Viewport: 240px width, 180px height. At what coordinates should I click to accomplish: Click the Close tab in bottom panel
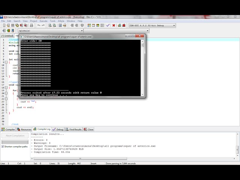click(88, 129)
